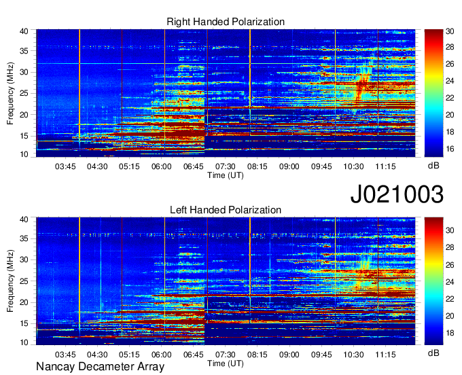Click the "04:30" time tick of the Right Handed plot
The height and width of the screenshot is (375, 462).
(97, 166)
